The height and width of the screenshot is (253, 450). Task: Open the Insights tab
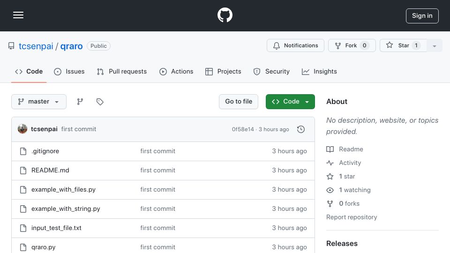[x=319, y=71]
